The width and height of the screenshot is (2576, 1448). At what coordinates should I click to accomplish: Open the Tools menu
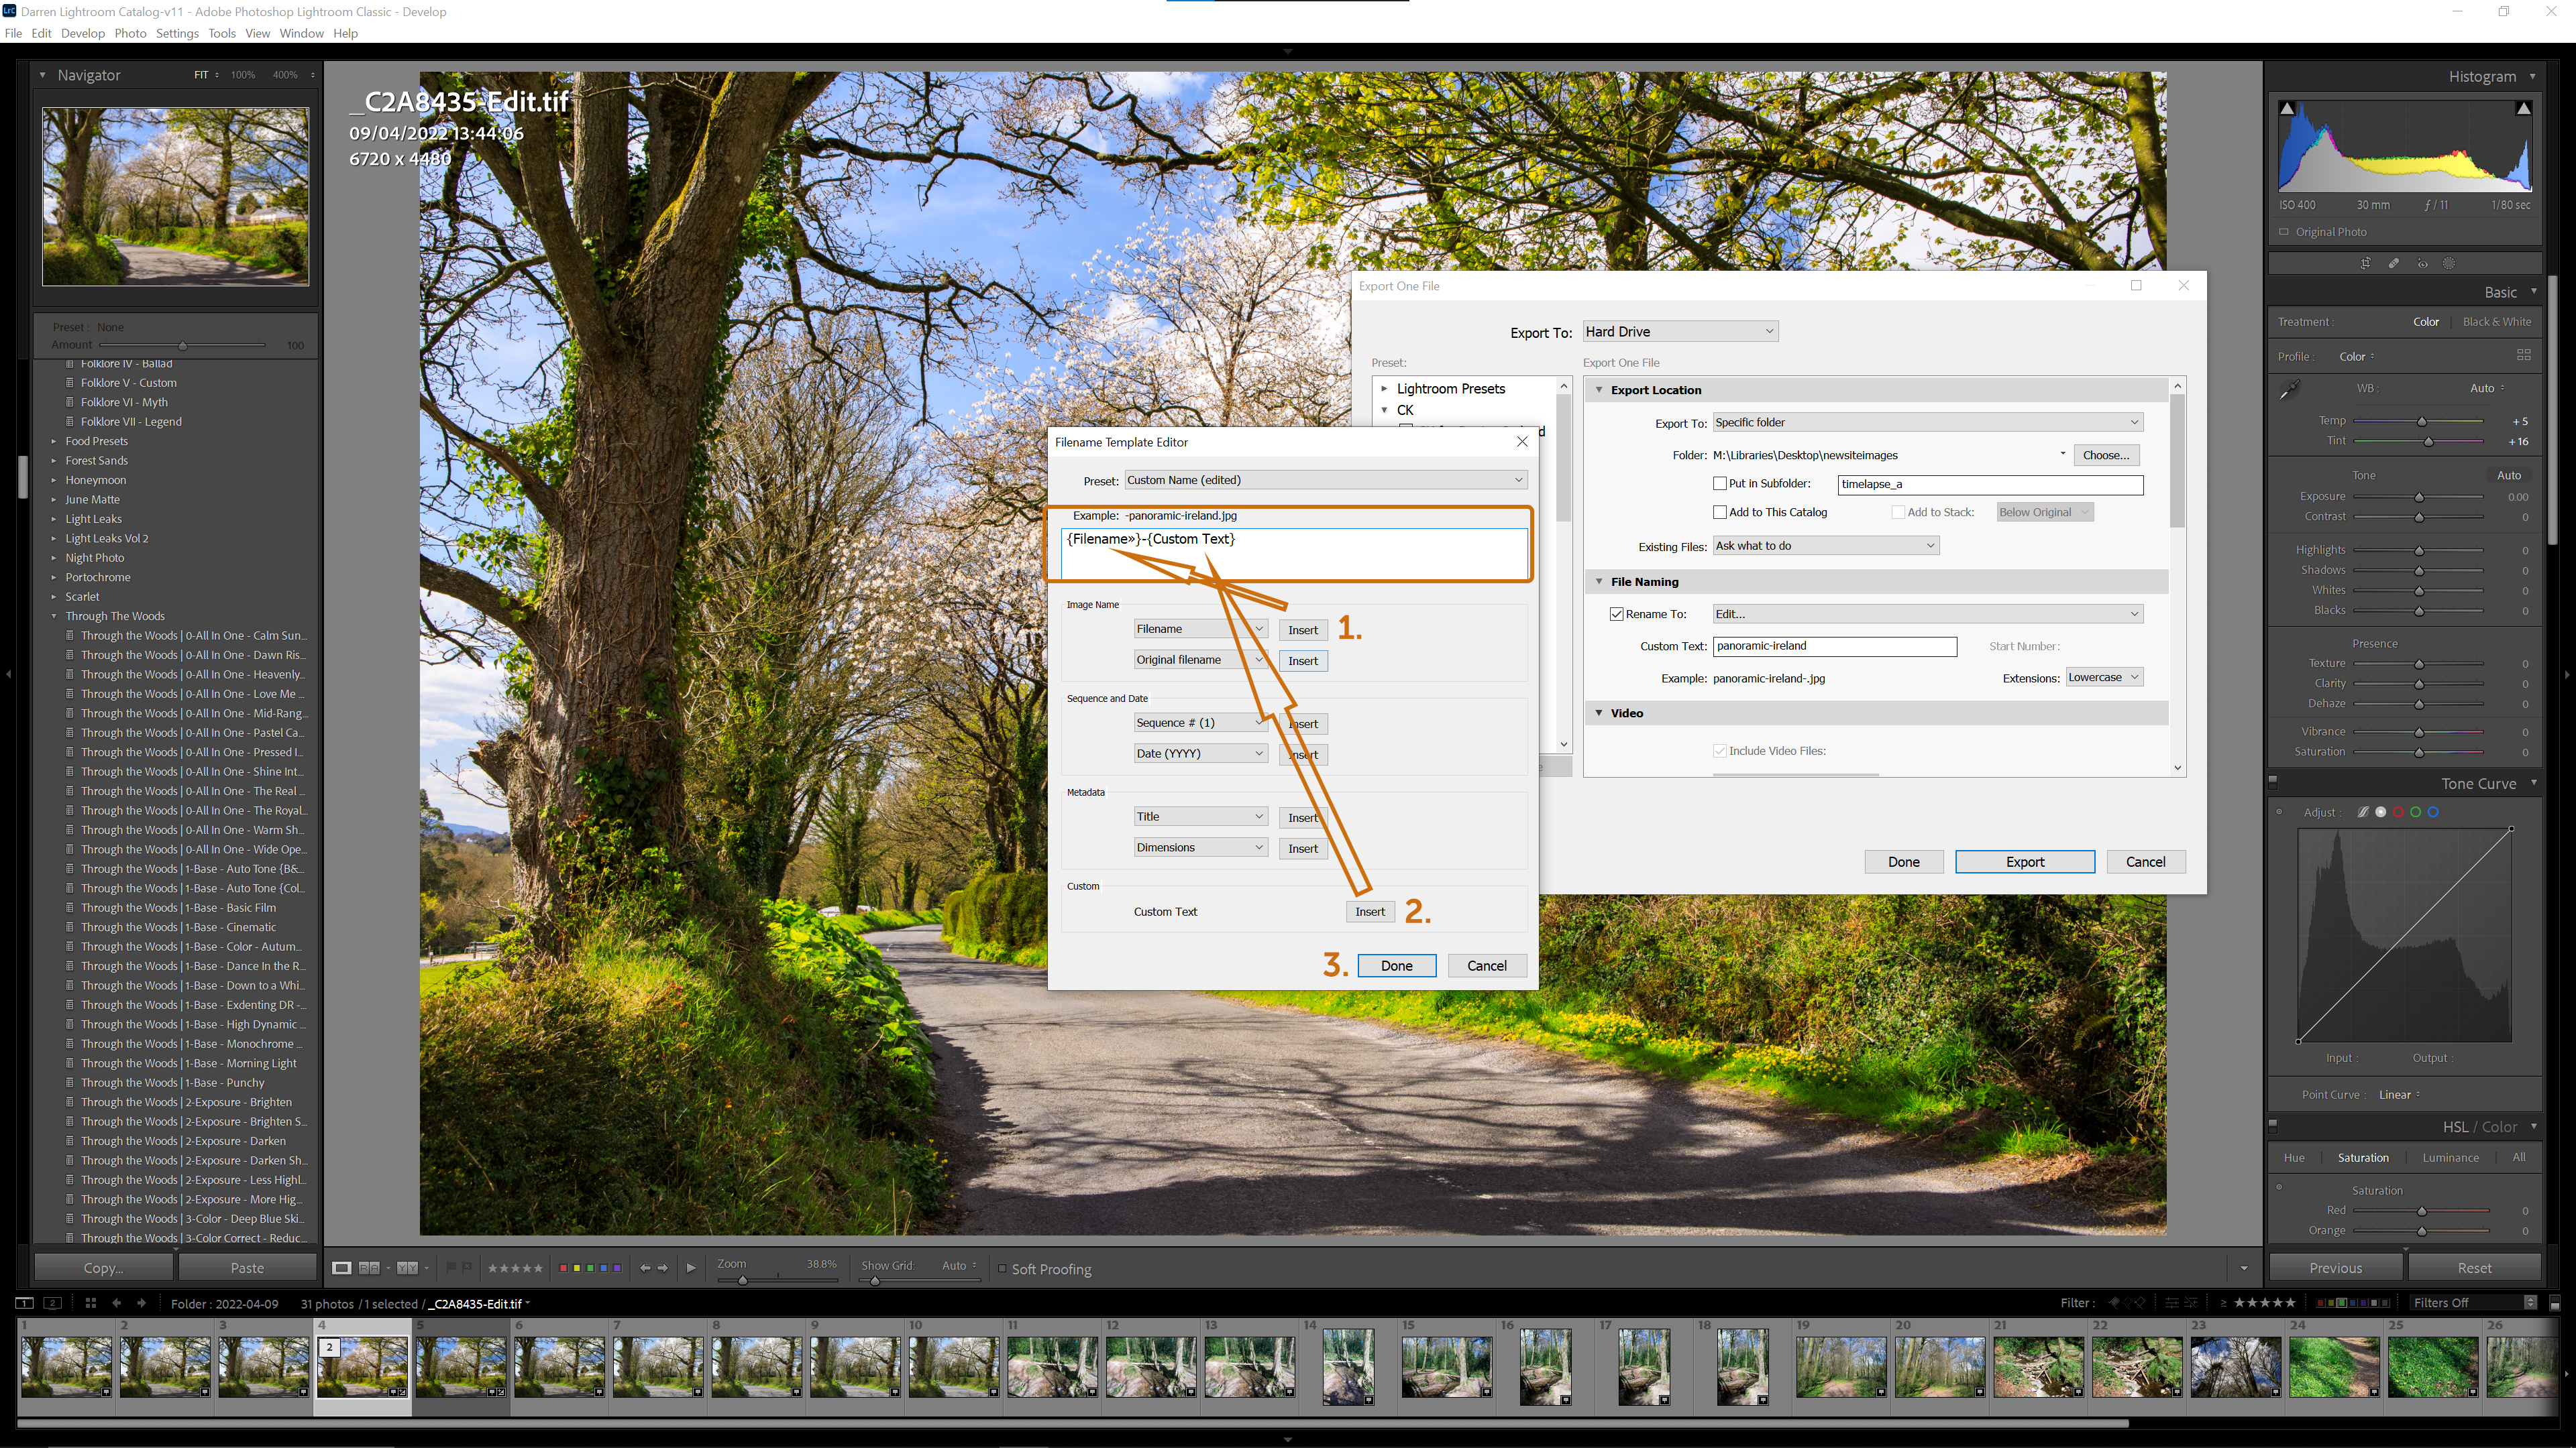[222, 33]
